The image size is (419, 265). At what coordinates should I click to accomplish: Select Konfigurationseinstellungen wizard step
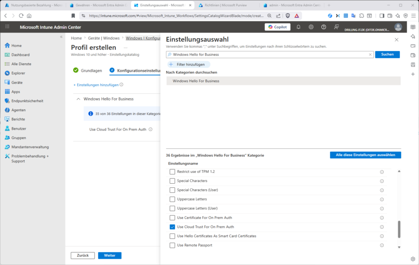point(135,71)
